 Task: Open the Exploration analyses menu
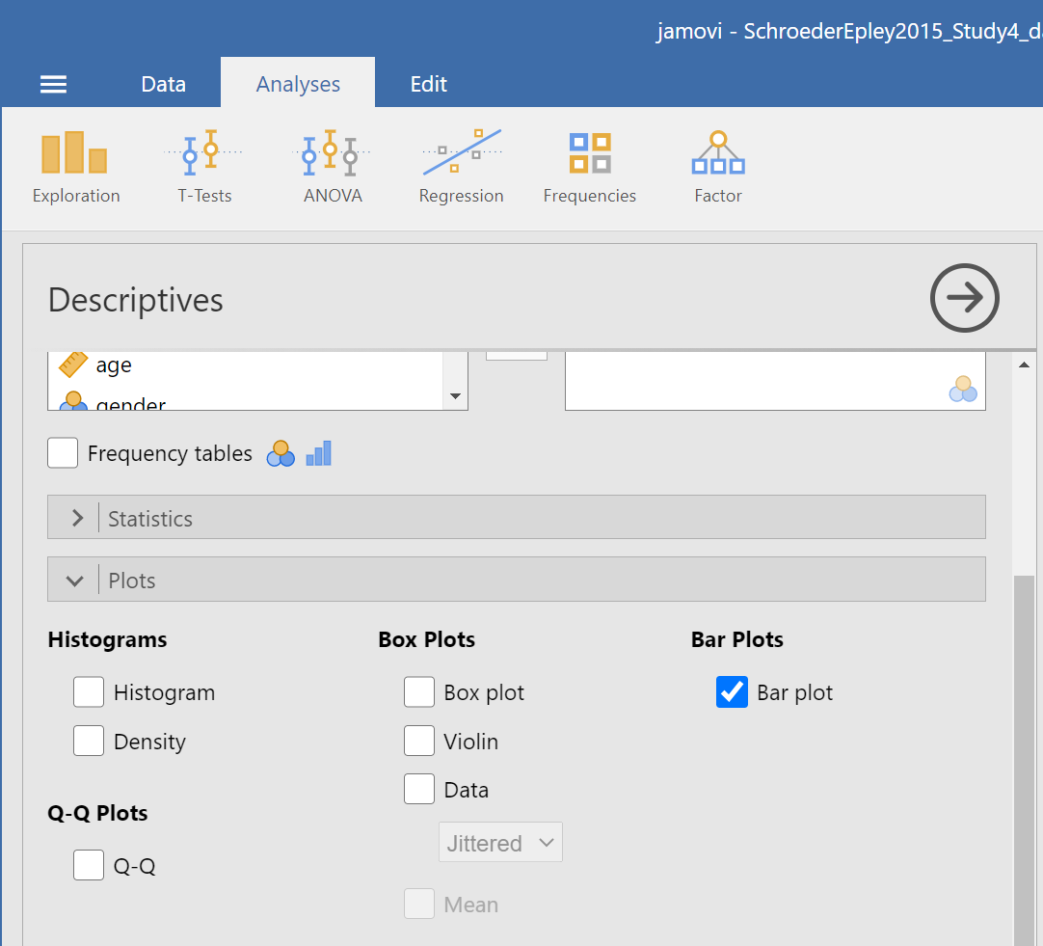75,168
